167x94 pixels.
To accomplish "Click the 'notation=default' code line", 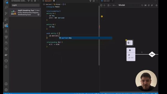I will tap(53, 11).
